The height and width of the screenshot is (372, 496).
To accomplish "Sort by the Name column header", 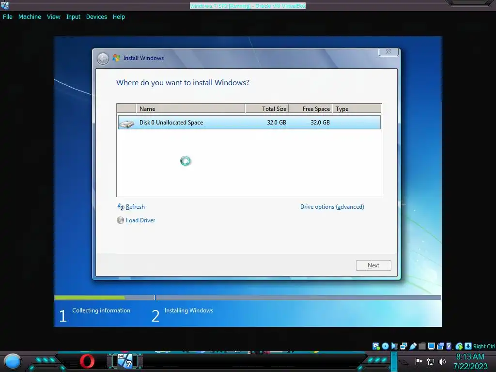I will (190, 108).
